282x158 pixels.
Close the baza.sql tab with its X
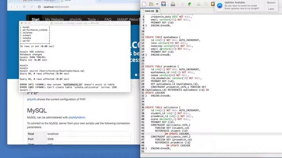point(157,11)
